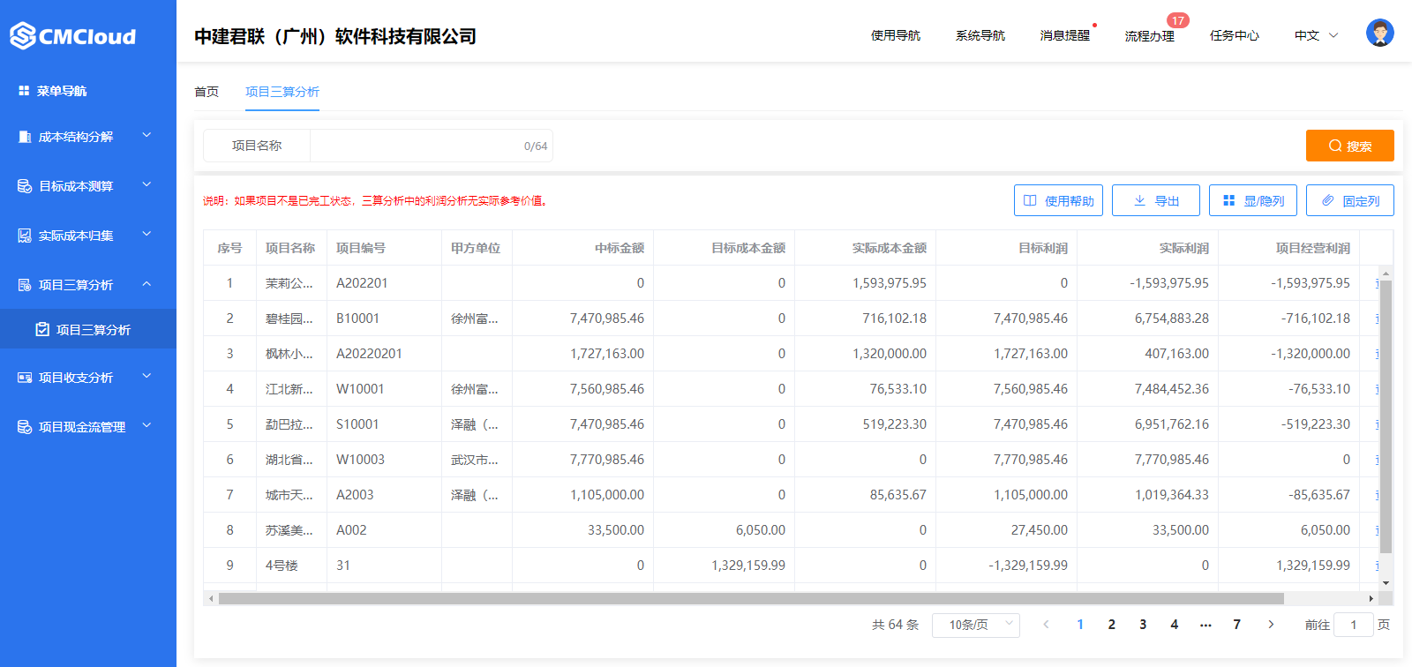Click the vertical table scrollbar
1412x667 pixels.
[1386, 417]
